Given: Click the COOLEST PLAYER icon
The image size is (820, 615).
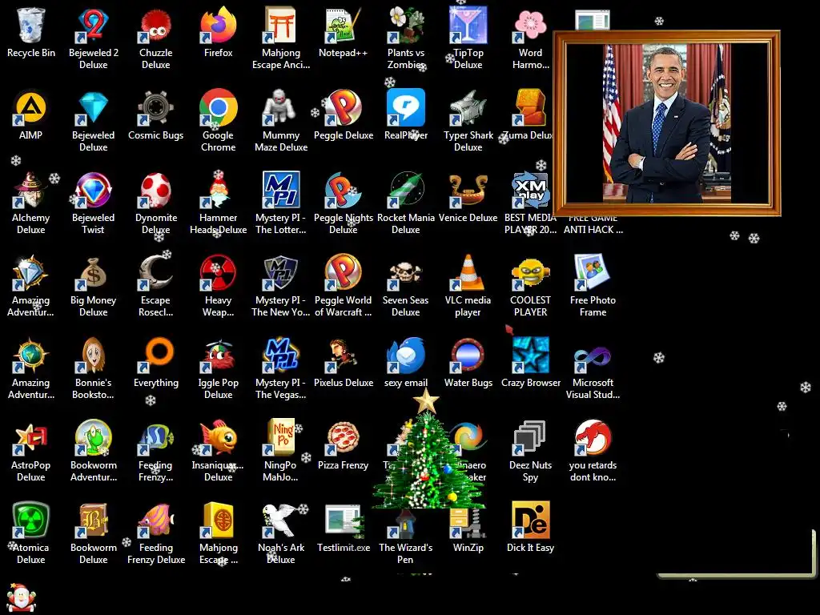Looking at the screenshot, I should click(x=530, y=273).
